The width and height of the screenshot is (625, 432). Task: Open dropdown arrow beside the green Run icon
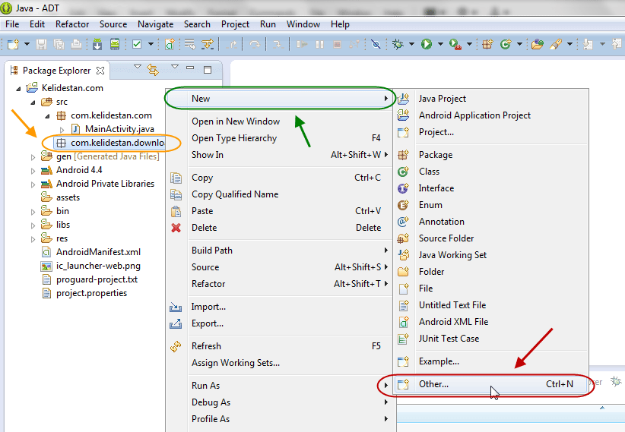point(440,44)
